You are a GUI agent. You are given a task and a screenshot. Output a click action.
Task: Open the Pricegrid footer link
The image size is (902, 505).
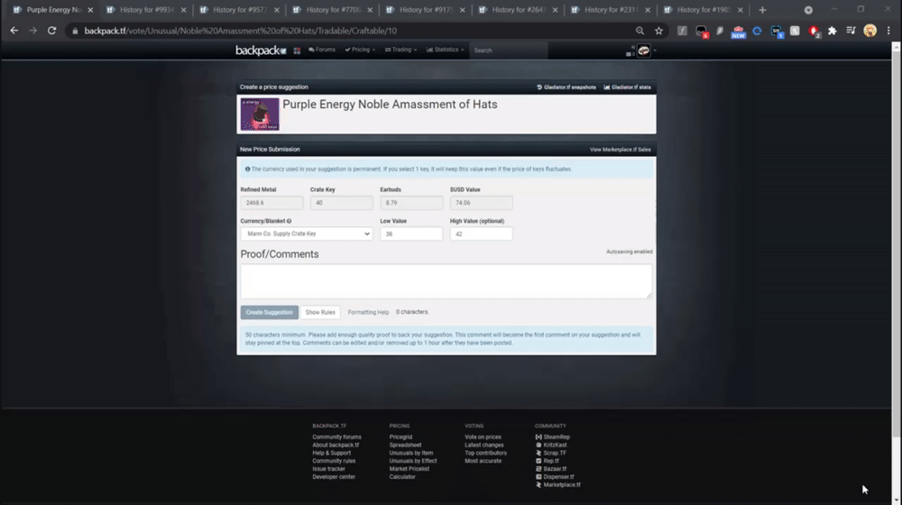[400, 437]
